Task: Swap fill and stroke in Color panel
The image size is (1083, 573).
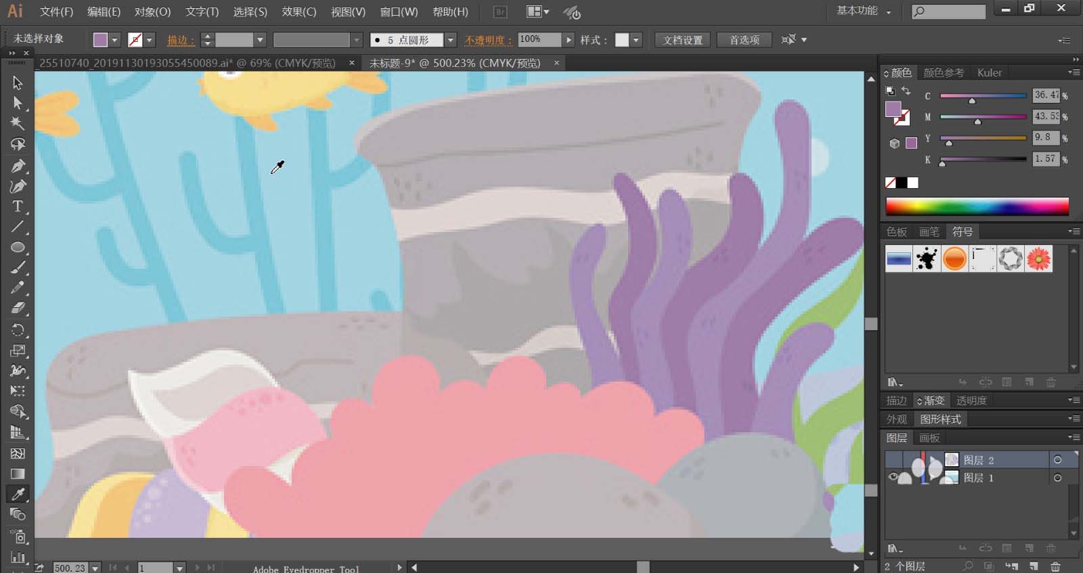Action: click(906, 91)
